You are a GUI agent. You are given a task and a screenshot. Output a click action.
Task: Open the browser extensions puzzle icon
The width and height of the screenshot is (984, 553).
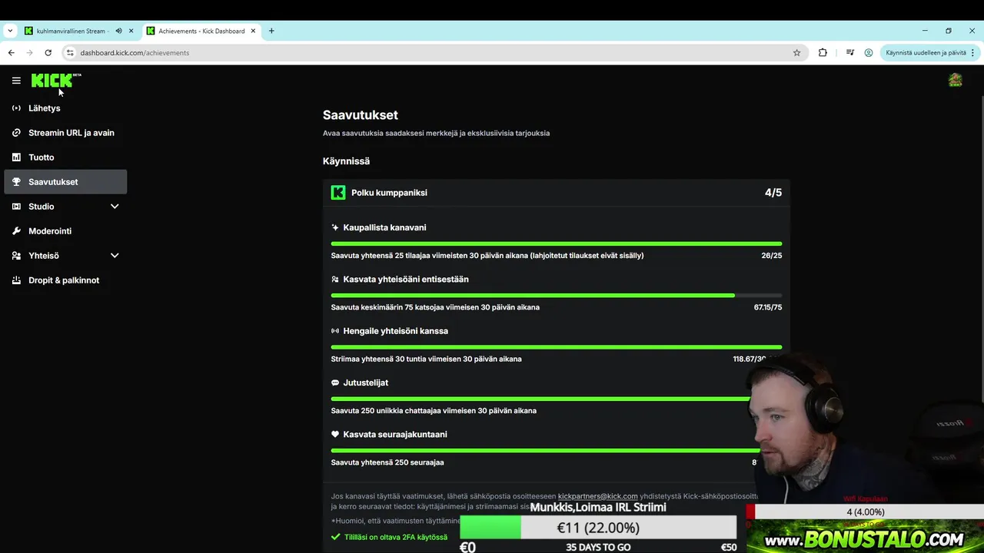point(823,53)
